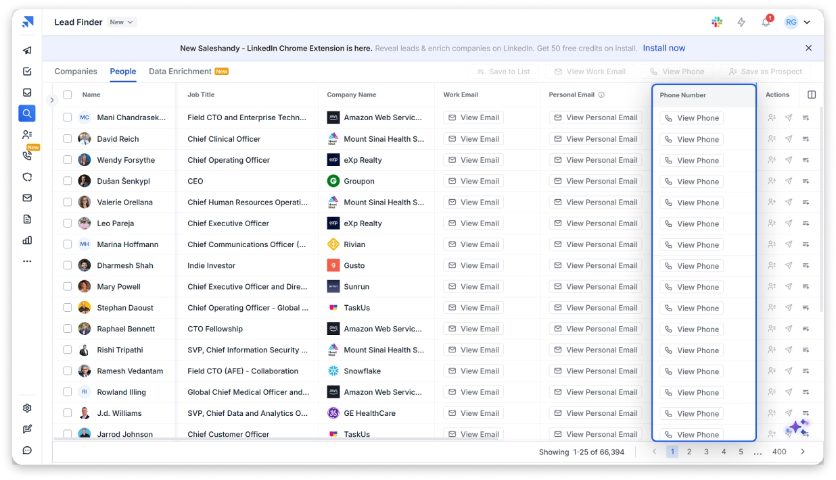Image resolution: width=836 pixels, height=480 pixels.
Task: Open the Prospects sidebar icon
Action: pyautogui.click(x=27, y=134)
